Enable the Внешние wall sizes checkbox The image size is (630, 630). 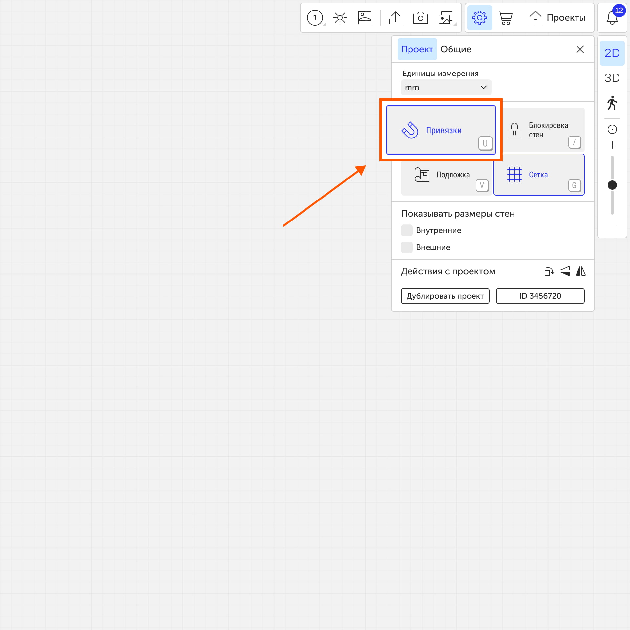(x=407, y=247)
